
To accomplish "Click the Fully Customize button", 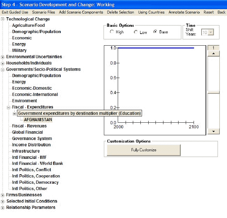I will click(144, 150).
